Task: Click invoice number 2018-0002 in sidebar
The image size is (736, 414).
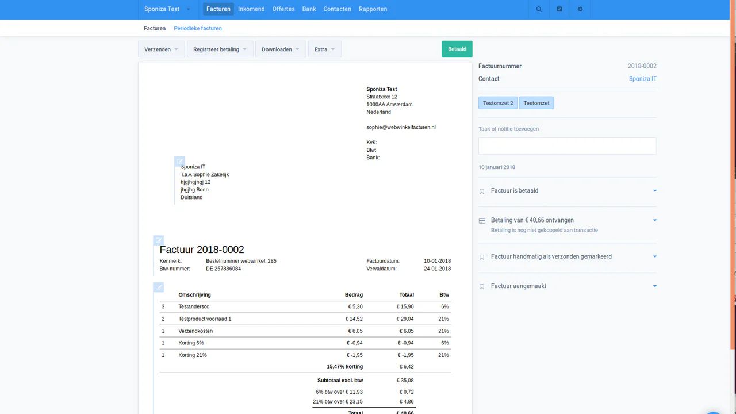Action: pos(642,66)
